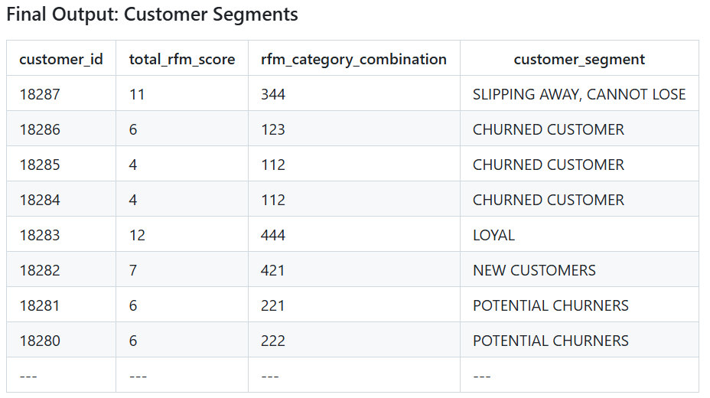This screenshot has height=398, width=710.
Task: Select customer ID 18286 cell
Action: pos(40,129)
